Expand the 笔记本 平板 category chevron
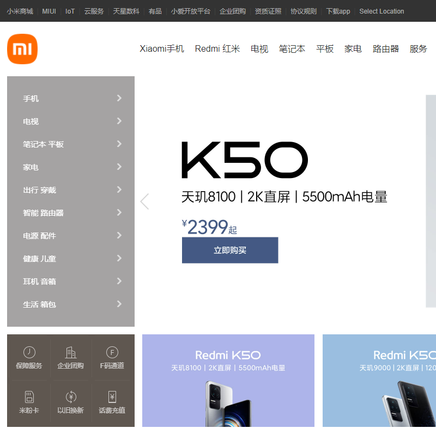Viewport: 436px width, 428px height. coord(119,144)
